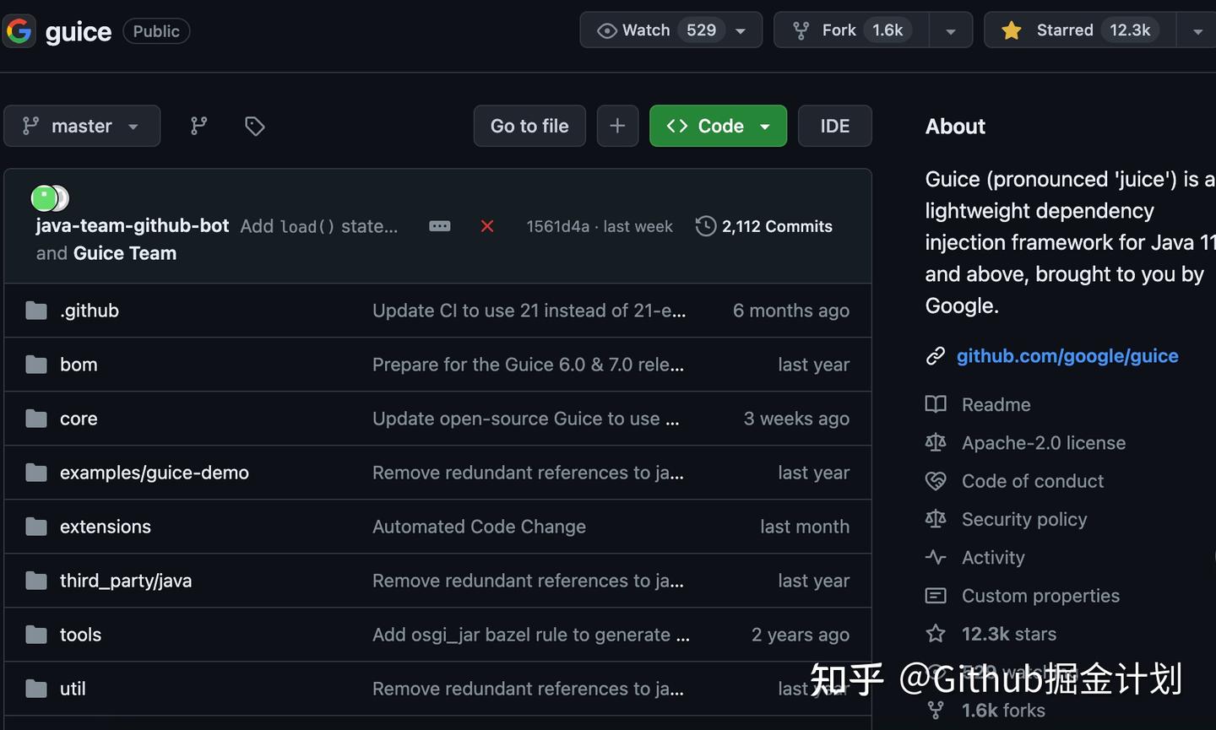The width and height of the screenshot is (1216, 730).
Task: Open the tags icon
Action: click(x=254, y=126)
